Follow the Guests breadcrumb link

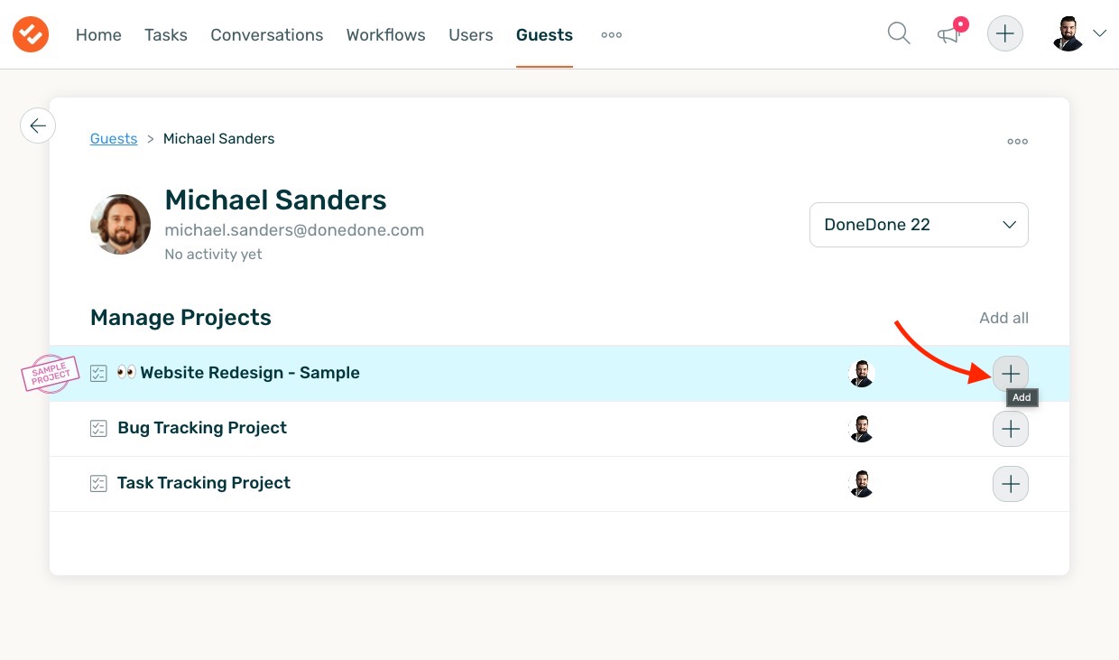[114, 139]
